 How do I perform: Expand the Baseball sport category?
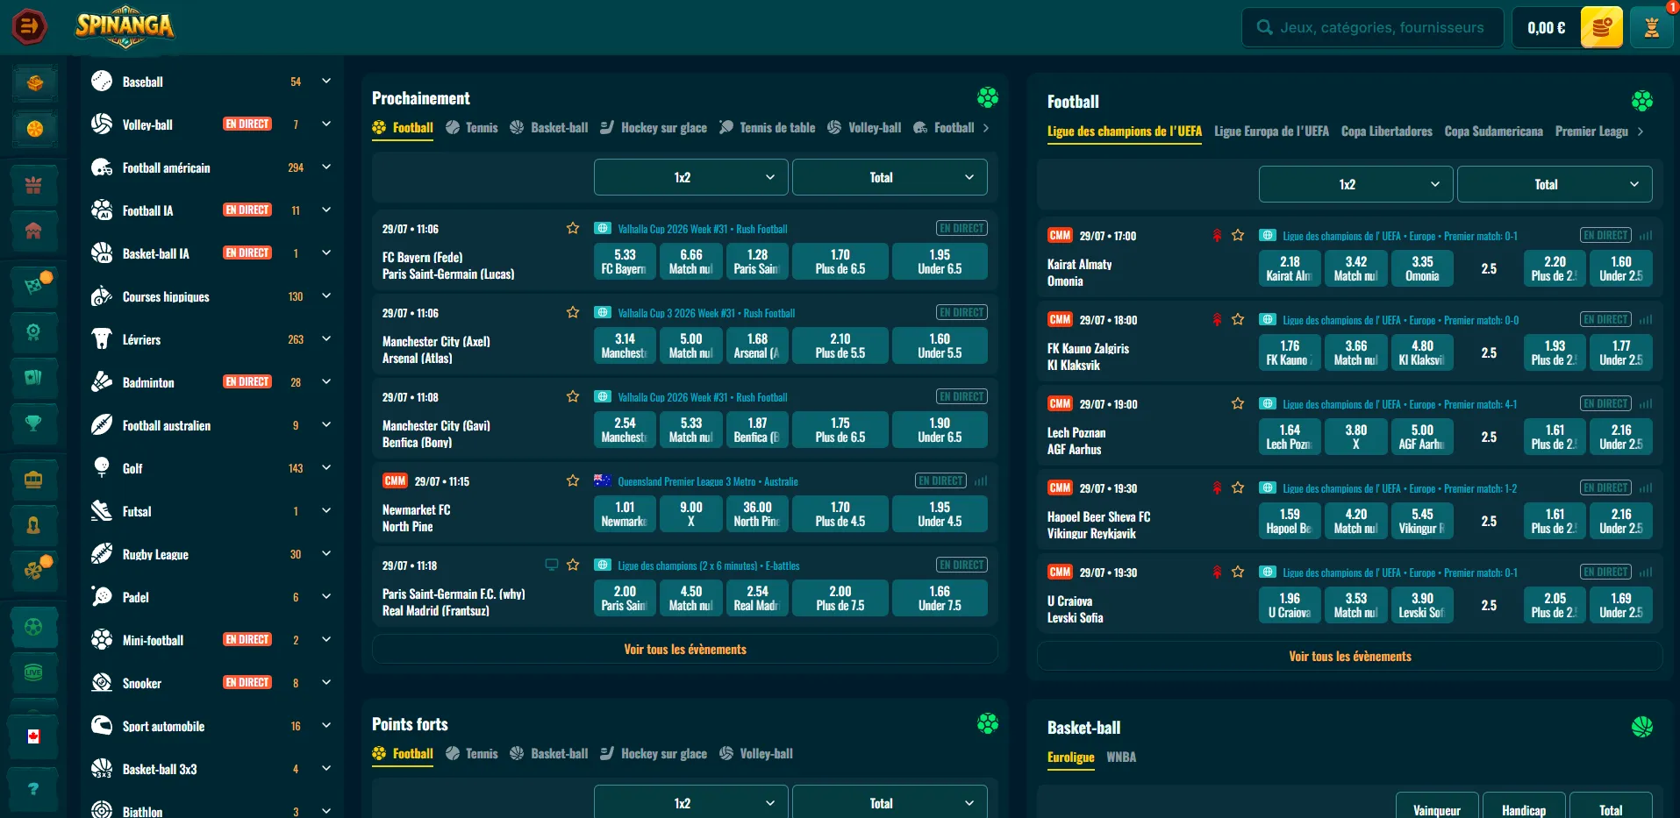pyautogui.click(x=326, y=81)
